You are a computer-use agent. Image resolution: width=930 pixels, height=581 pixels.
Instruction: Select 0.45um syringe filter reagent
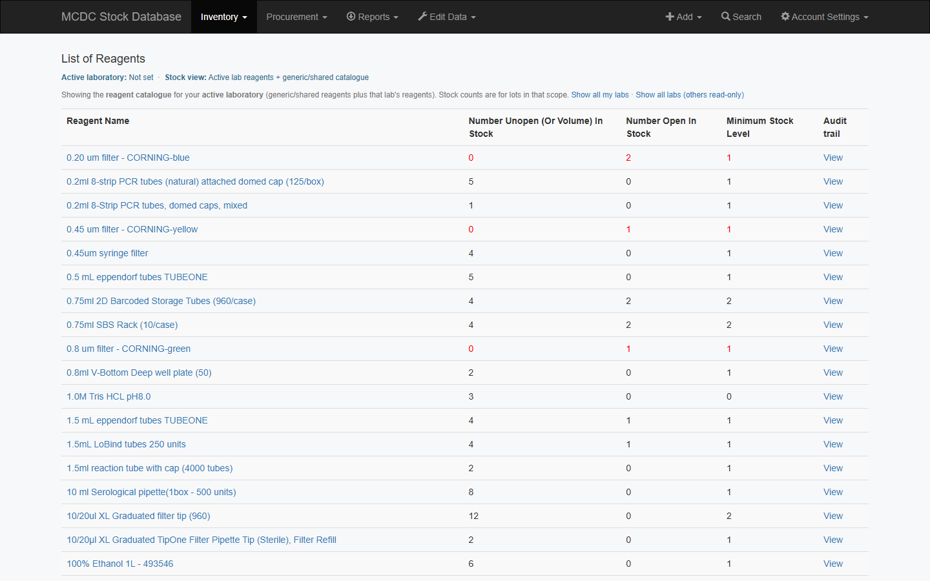(107, 253)
